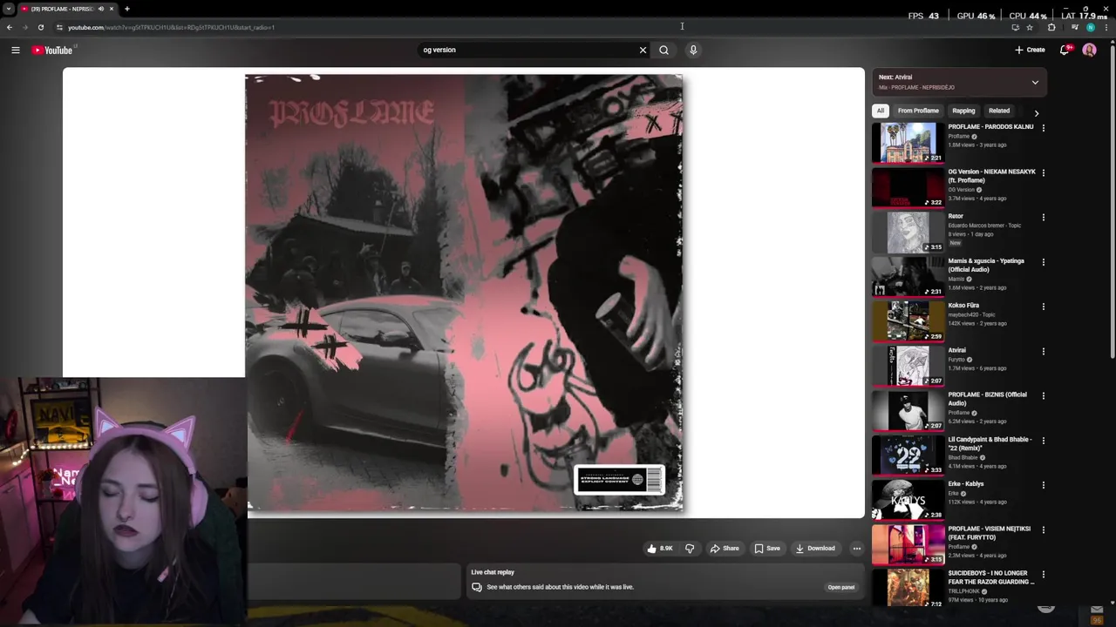The width and height of the screenshot is (1116, 627).
Task: Start voice search with microphone
Action: 693,50
